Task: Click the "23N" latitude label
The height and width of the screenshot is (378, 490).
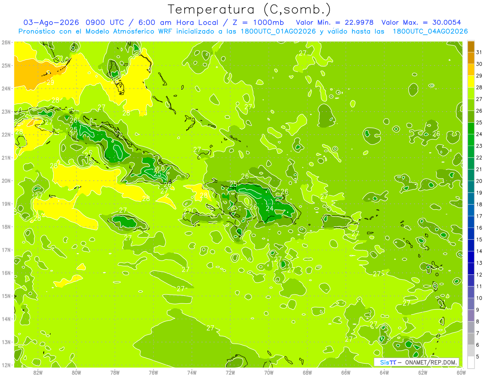Action: [6, 111]
